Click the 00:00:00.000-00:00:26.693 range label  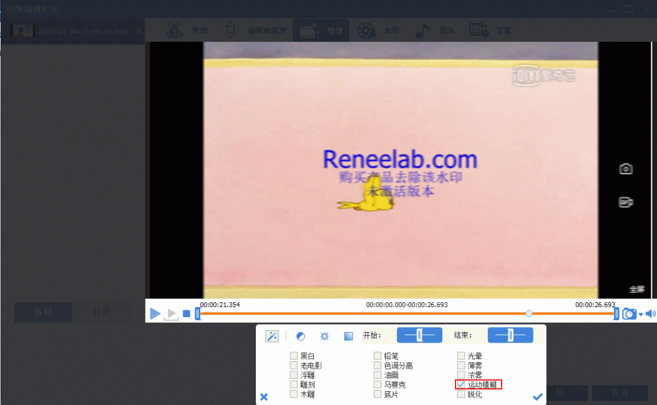pyautogui.click(x=406, y=305)
